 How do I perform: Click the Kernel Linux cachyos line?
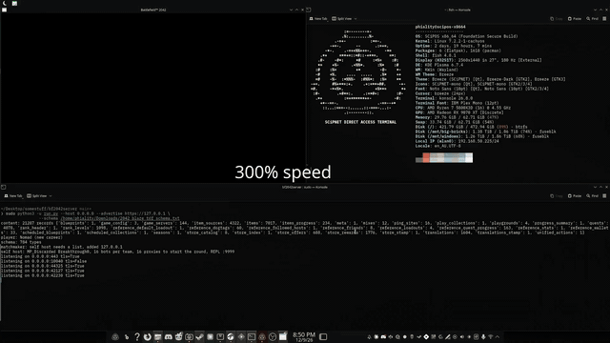pyautogui.click(x=450, y=41)
